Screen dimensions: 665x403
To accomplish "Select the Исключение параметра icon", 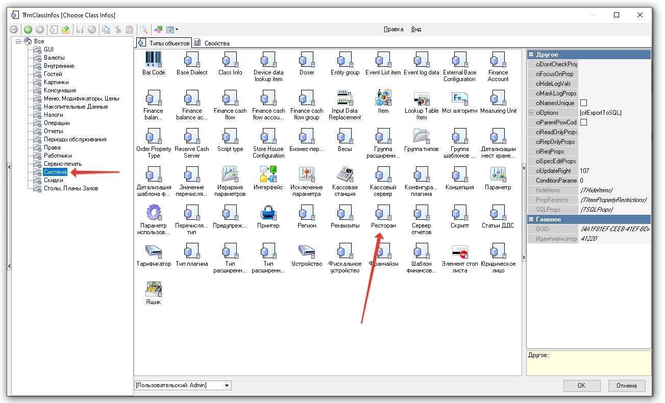I will pos(307,182).
